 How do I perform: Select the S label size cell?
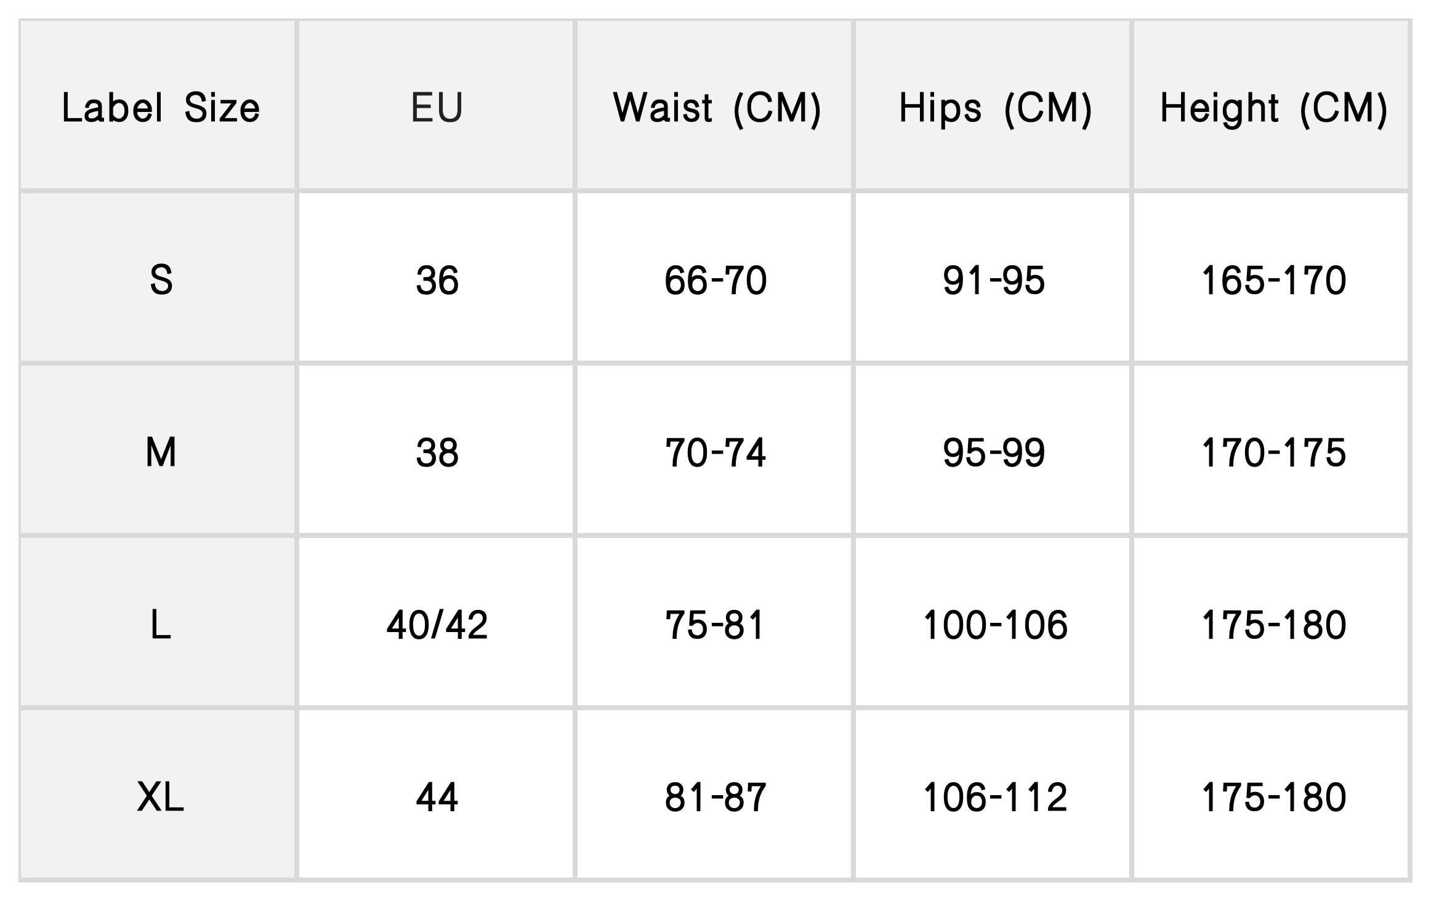click(160, 281)
